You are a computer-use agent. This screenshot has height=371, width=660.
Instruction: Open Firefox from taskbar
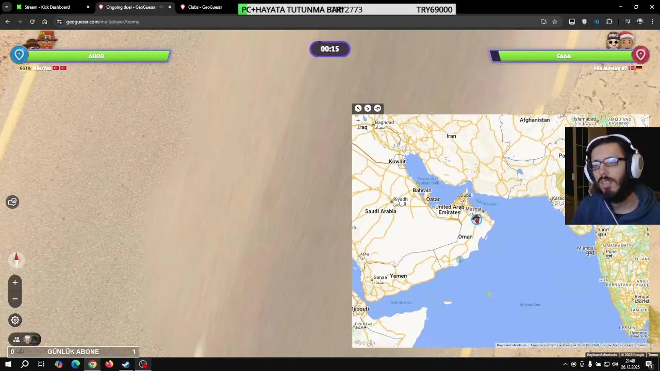pos(109,364)
